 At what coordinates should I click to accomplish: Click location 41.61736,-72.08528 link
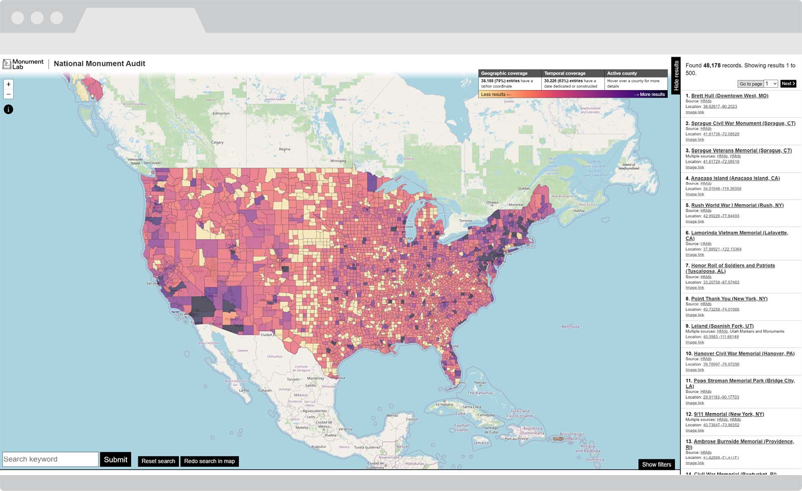[x=721, y=134]
